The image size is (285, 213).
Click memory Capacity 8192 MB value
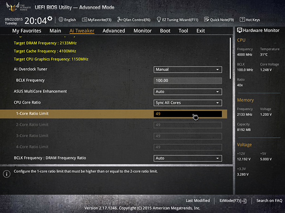244,130
